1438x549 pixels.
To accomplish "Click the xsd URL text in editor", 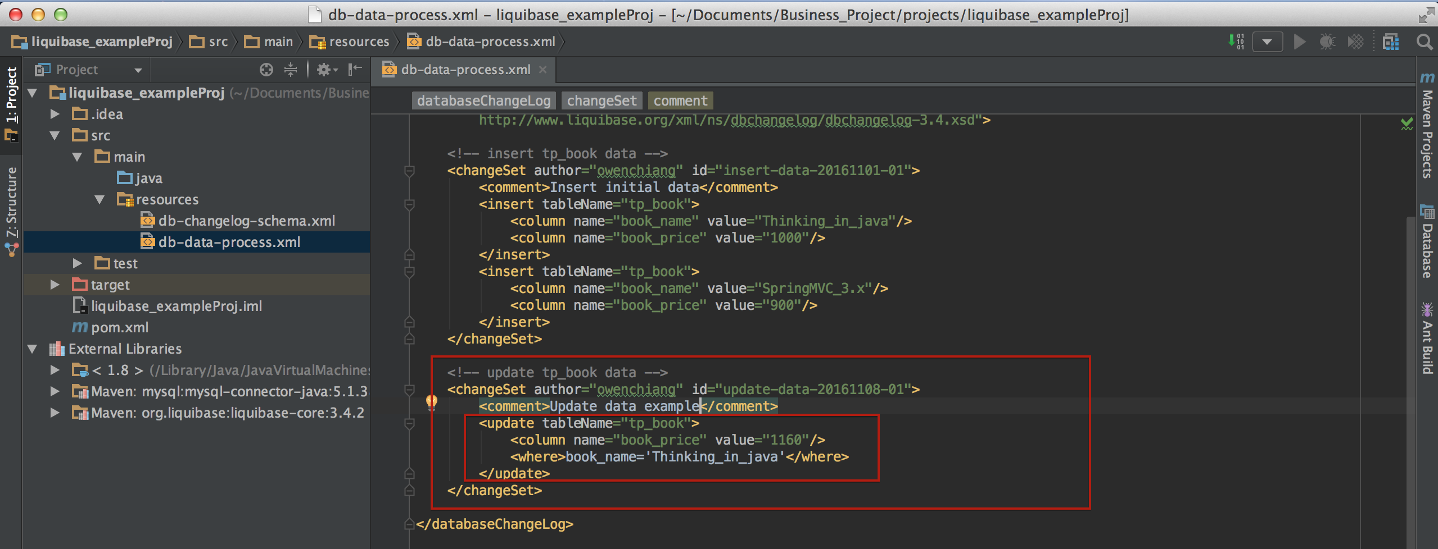I will coord(726,120).
